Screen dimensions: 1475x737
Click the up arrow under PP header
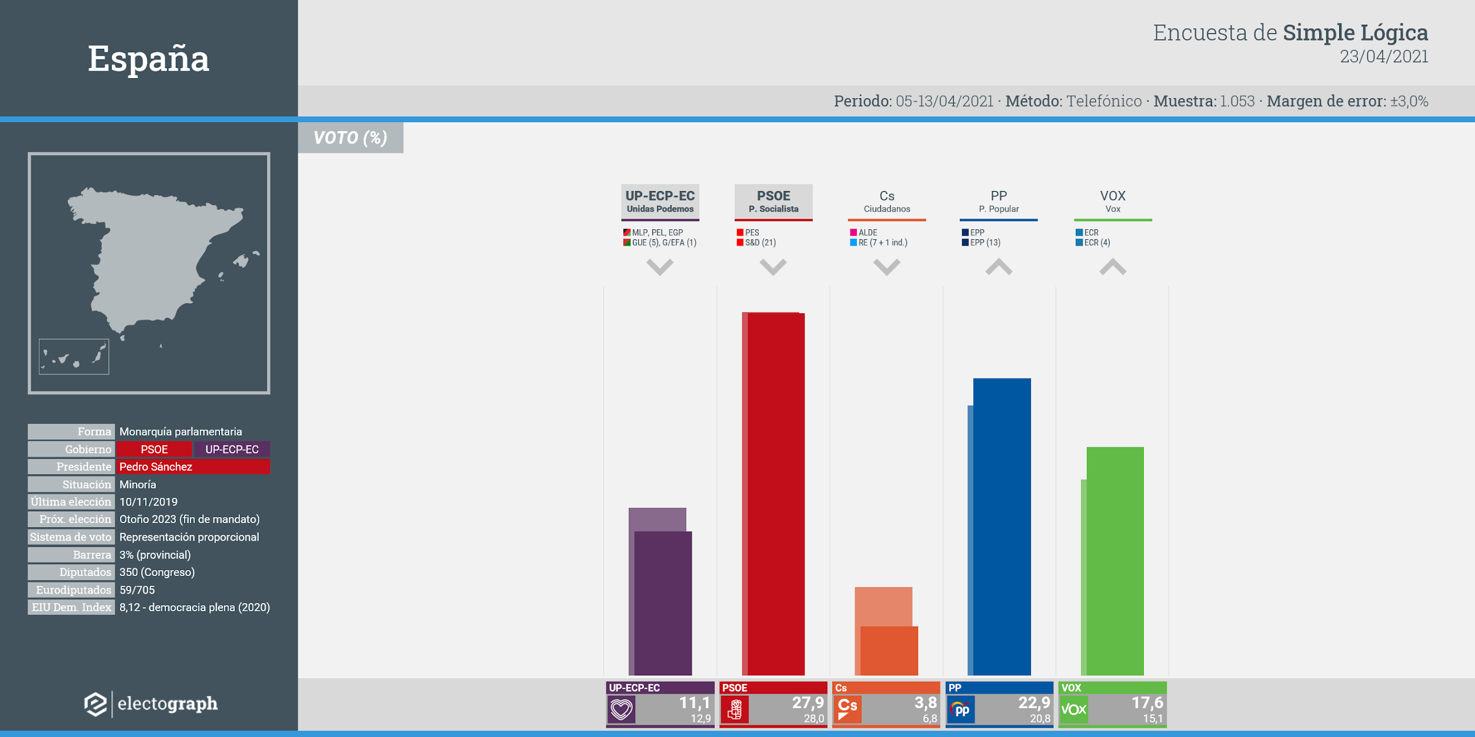[999, 267]
